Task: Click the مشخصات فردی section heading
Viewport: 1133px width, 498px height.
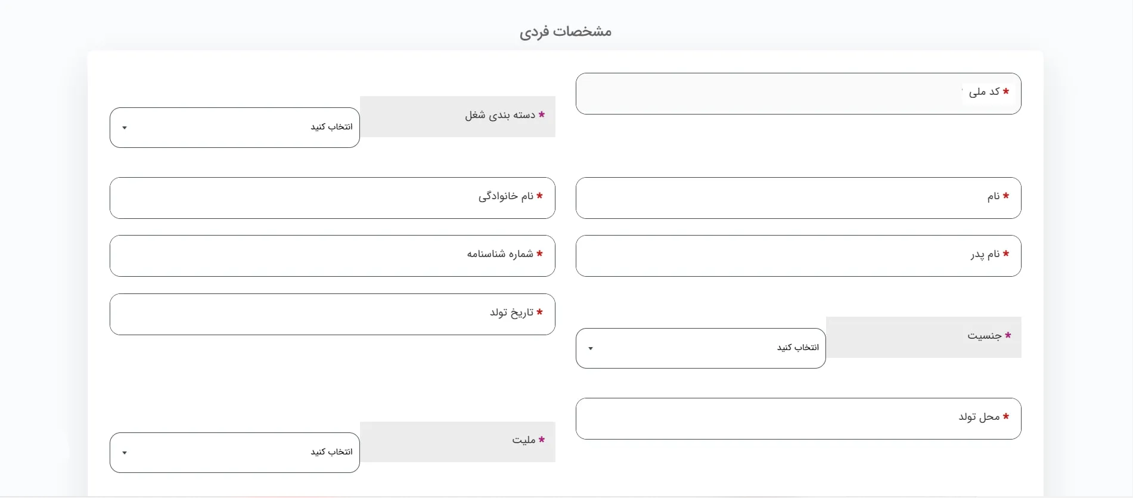Action: [566, 31]
